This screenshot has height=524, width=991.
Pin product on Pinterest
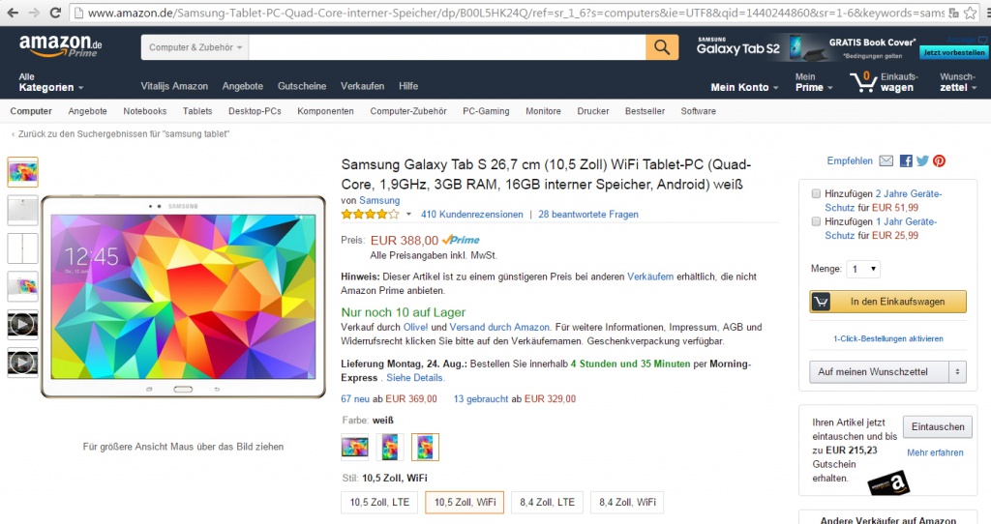(939, 160)
